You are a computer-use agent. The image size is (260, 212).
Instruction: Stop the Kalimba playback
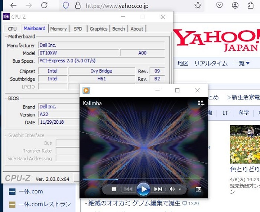114,189
